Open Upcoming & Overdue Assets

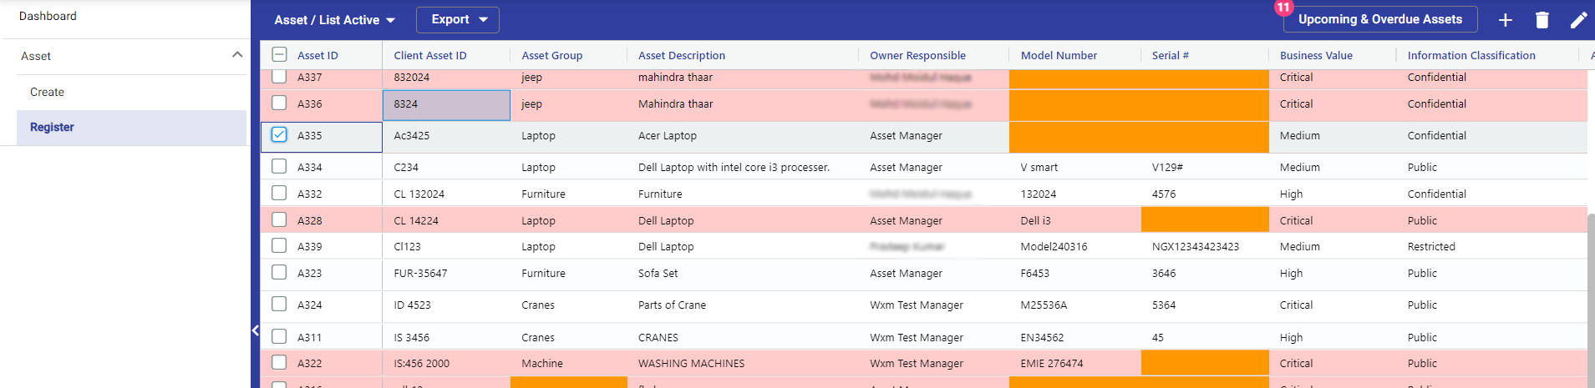(x=1379, y=19)
